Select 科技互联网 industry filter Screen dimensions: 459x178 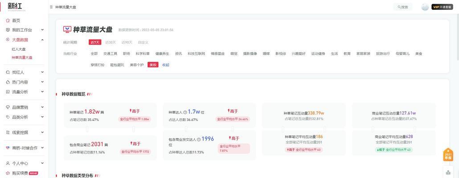pos(197,54)
